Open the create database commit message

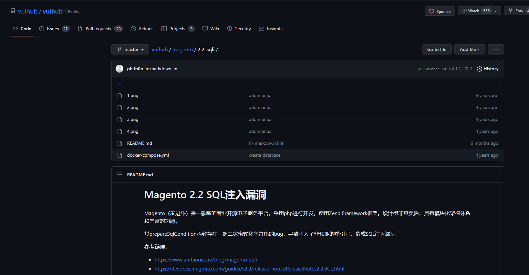tap(265, 155)
